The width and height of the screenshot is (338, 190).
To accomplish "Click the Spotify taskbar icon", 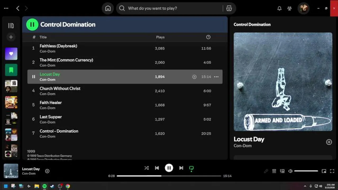I will [x=44, y=186].
